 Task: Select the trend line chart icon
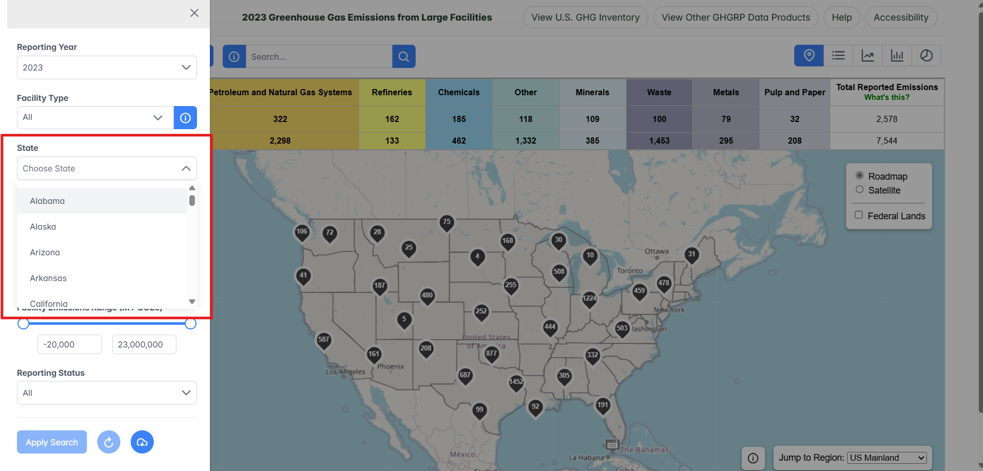pyautogui.click(x=867, y=55)
